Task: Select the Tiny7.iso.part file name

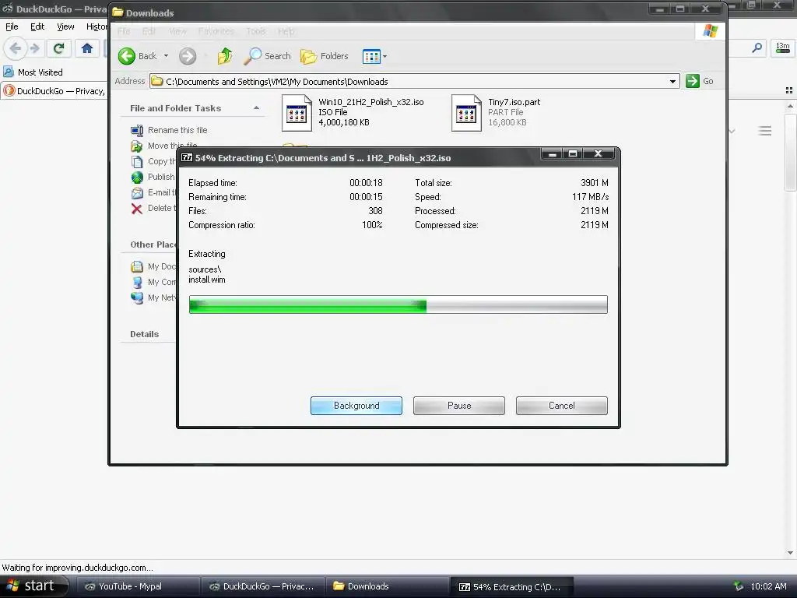Action: [x=514, y=102]
